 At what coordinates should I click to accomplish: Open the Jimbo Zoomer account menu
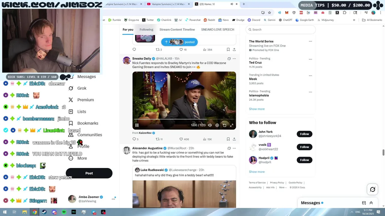[x=113, y=199]
